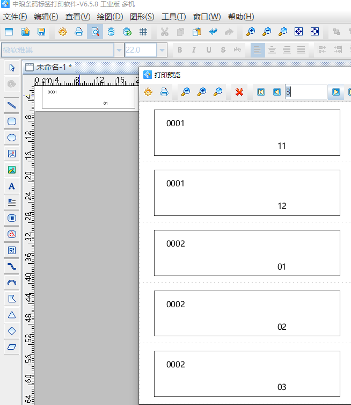The width and height of the screenshot is (351, 405).
Task: Toggle the print preview button in main toolbar
Action: [x=95, y=32]
